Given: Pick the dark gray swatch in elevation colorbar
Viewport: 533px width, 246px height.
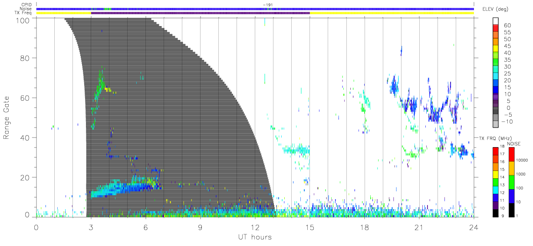Looking at the screenshot, I should pos(497,111).
